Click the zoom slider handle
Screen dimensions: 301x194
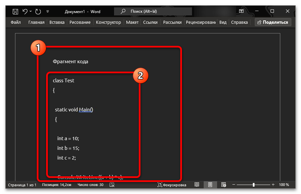click(x=254, y=185)
